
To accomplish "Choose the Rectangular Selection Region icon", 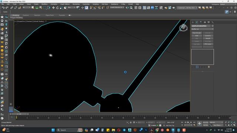I will [45, 8].
